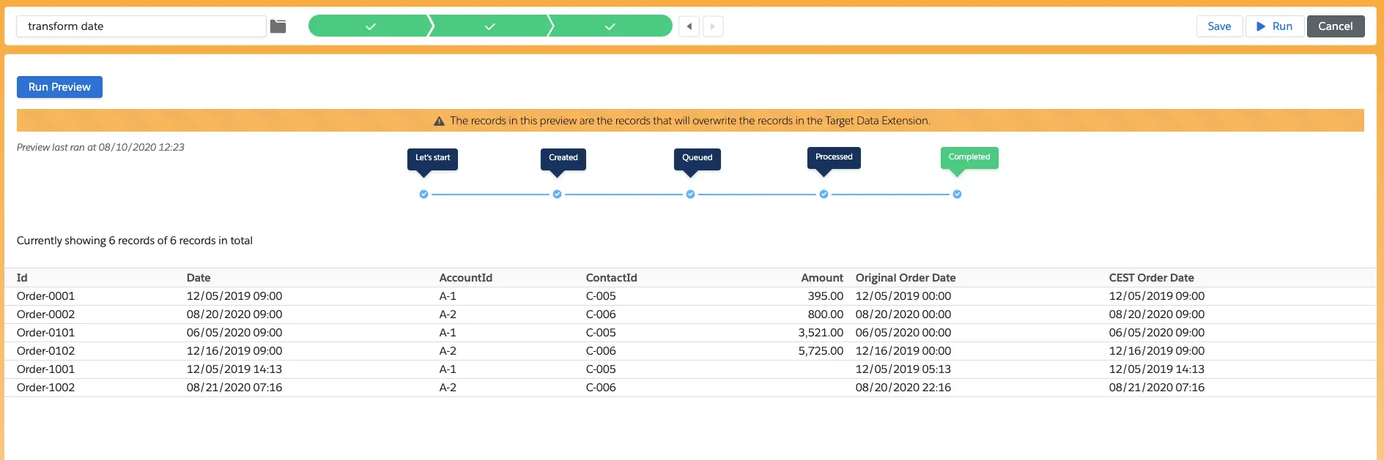Click the checkmark dot under Created
Viewport: 1384px width, 460px height.
click(x=557, y=195)
